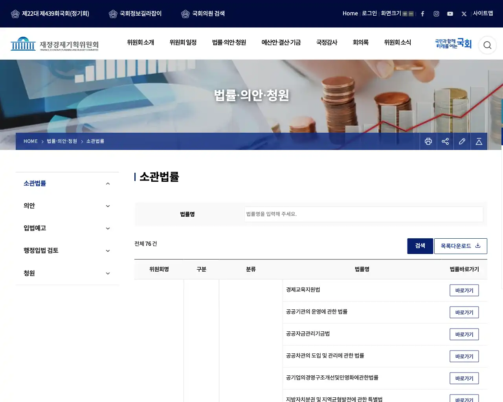Open the 위원회일정 menu
This screenshot has height=402, width=503.
coord(183,42)
